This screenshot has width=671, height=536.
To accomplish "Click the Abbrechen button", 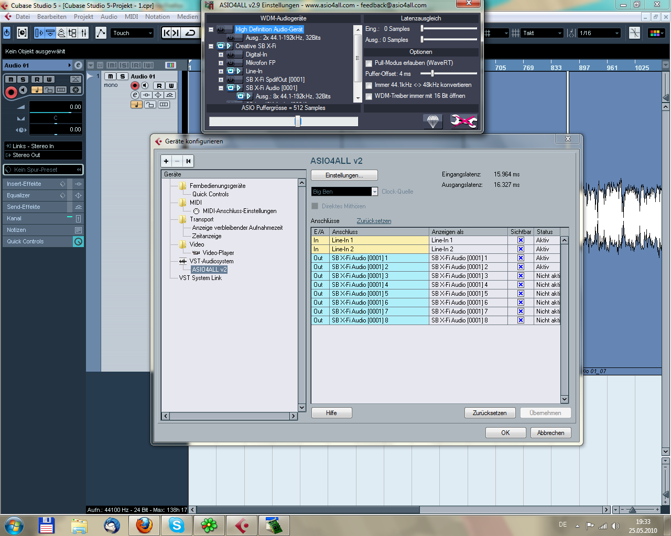I will pos(550,433).
